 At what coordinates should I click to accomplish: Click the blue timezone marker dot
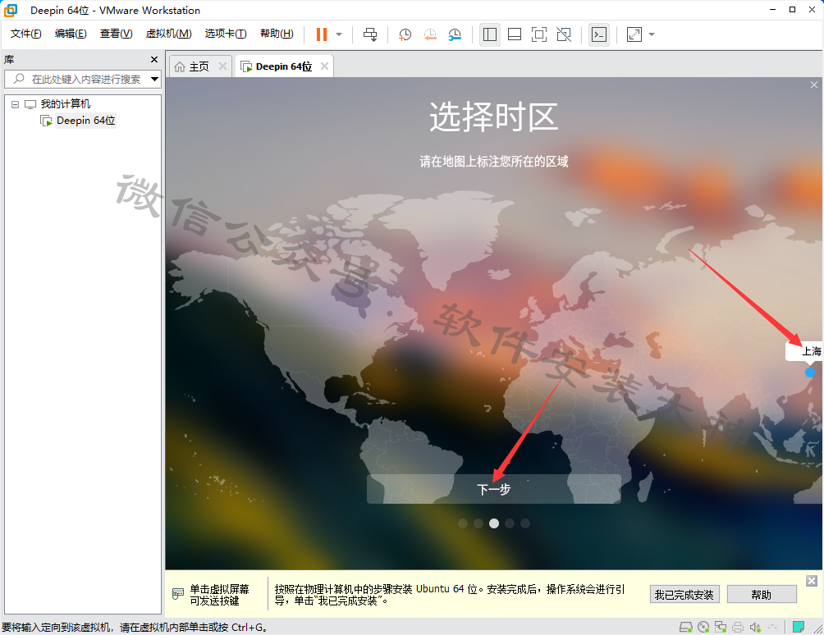click(x=810, y=372)
